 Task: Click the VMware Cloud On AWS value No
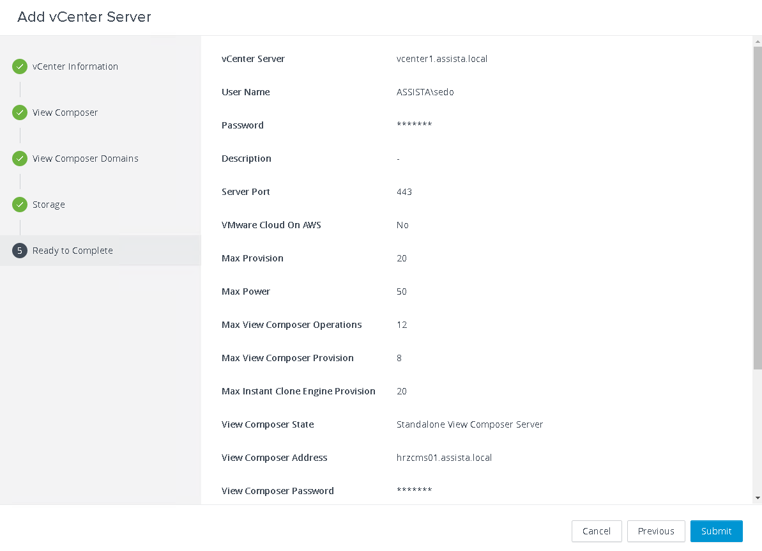pos(402,225)
